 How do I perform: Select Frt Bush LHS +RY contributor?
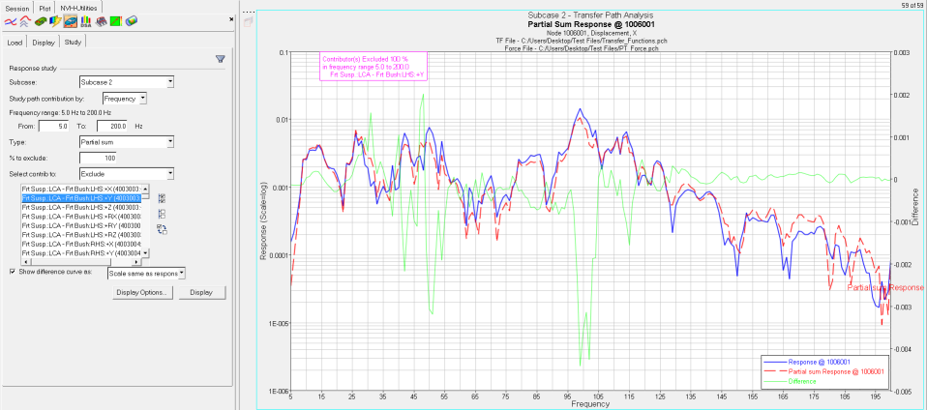click(81, 225)
